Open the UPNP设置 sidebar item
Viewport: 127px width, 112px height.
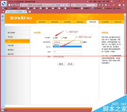tap(18, 45)
